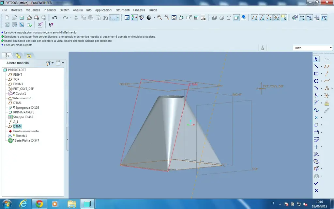Toggle shaded display mode
This screenshot has height=209, width=334.
[236, 18]
